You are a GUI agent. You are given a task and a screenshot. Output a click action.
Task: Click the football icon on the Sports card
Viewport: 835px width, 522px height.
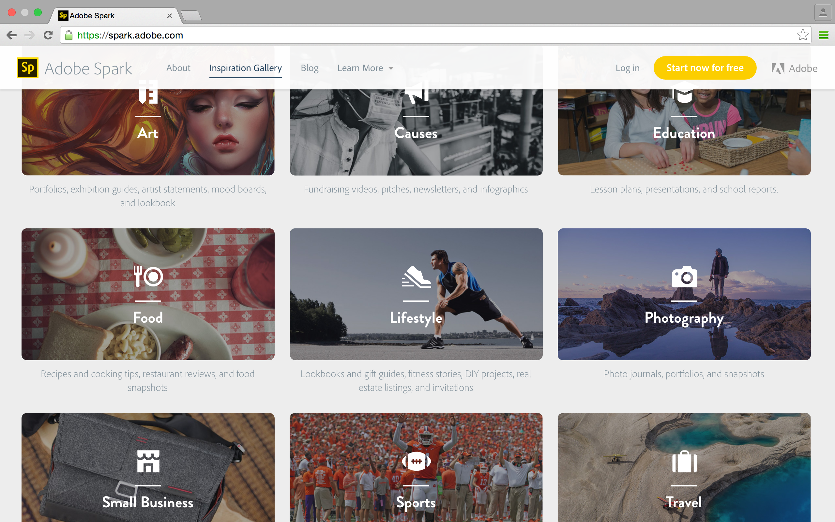pyautogui.click(x=416, y=461)
